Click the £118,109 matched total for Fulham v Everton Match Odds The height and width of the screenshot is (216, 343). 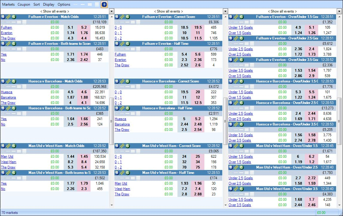(x=99, y=22)
